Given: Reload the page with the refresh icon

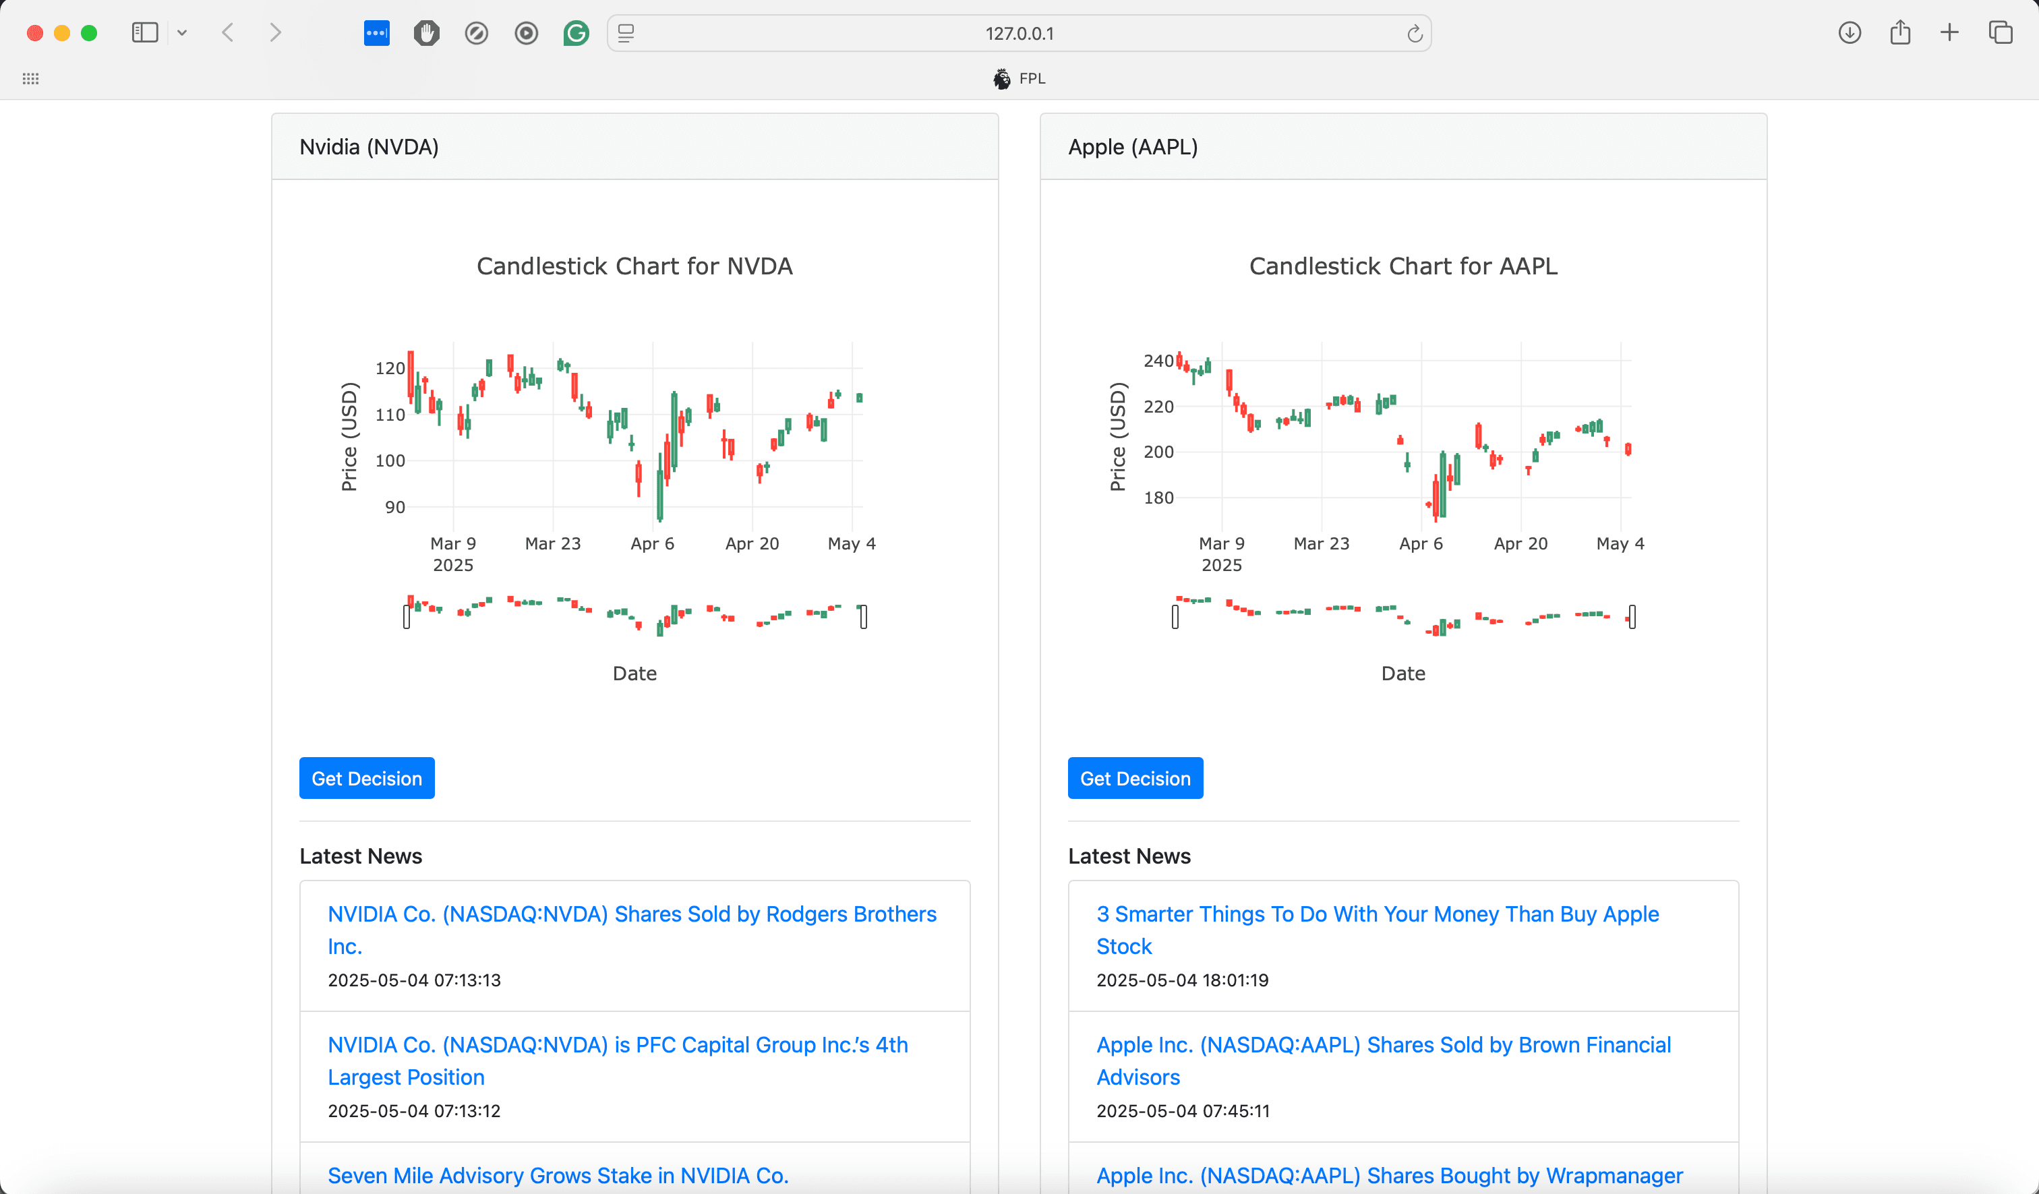Looking at the screenshot, I should (x=1415, y=33).
